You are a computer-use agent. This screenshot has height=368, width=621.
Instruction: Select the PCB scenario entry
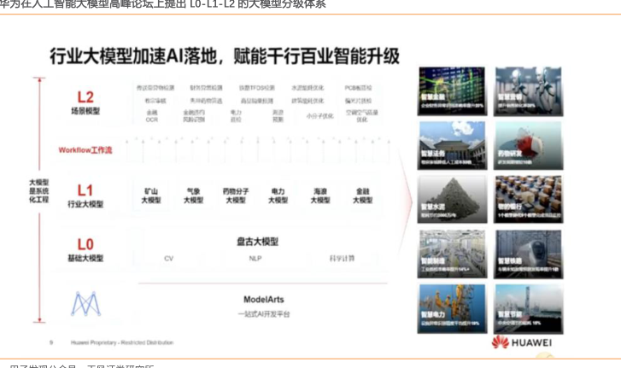(x=358, y=88)
